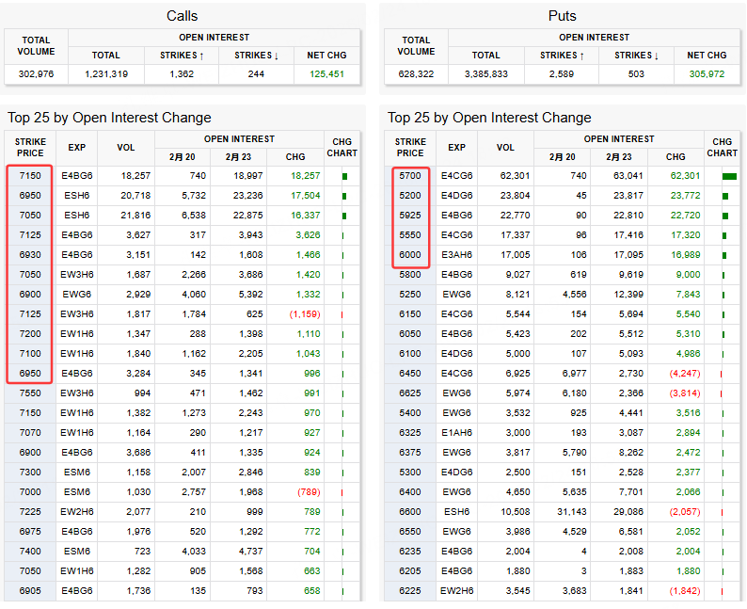Image resolution: width=747 pixels, height=609 pixels.
Task: Sort Calls table by STRIKE PRICE header
Action: coord(30,148)
